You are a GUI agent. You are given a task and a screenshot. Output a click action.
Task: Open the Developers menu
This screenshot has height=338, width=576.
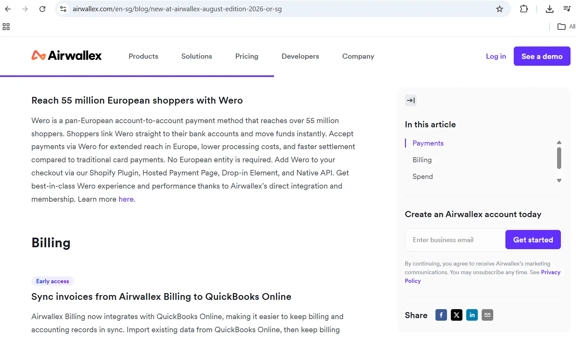coord(300,56)
